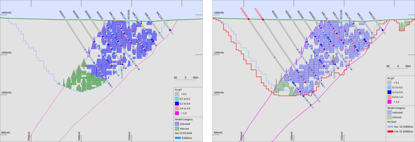Click the light blue 0.1 to 0.2 swatch, left legend

pos(177,99)
